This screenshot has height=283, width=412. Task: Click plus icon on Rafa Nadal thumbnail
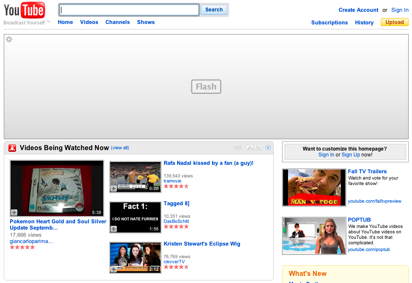(x=113, y=189)
